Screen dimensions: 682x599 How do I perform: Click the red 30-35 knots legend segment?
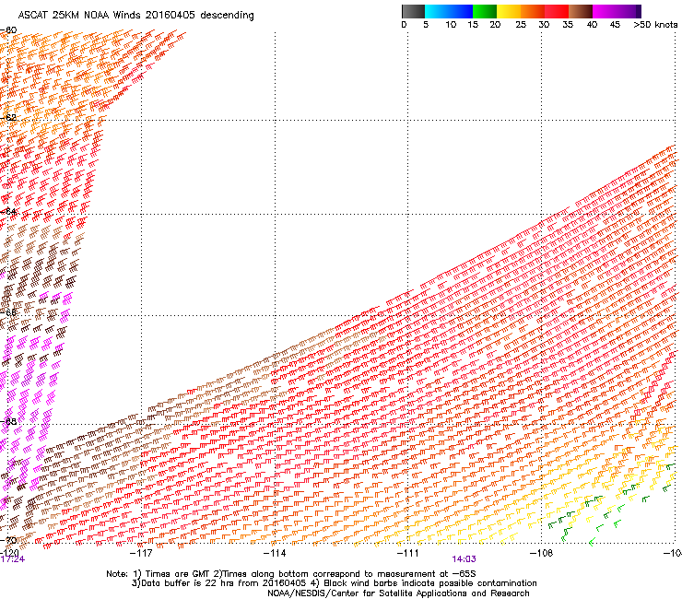[557, 11]
